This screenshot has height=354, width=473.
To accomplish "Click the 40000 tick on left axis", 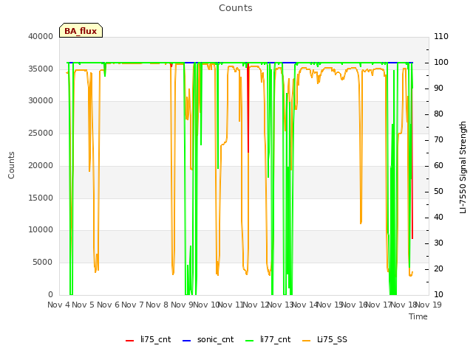I will point(41,36).
